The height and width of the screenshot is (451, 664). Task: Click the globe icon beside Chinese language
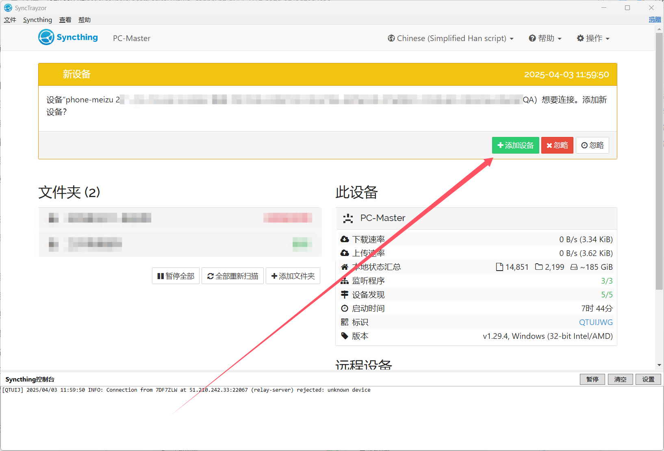click(391, 38)
